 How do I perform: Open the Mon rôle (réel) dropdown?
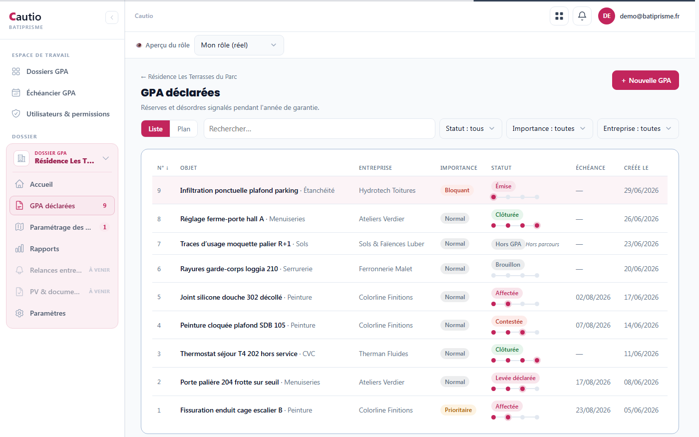click(x=239, y=45)
